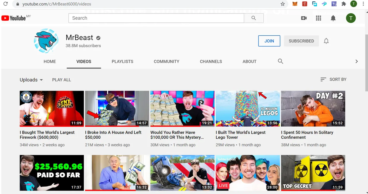The height and width of the screenshot is (194, 368).
Task: Open the Day #2 solitary thumbnail 15:52
Action: (x=313, y=109)
